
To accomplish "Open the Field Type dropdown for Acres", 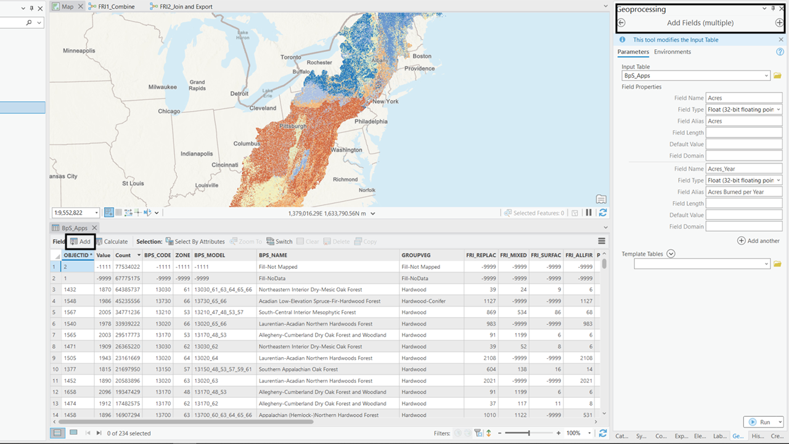I will coord(777,109).
